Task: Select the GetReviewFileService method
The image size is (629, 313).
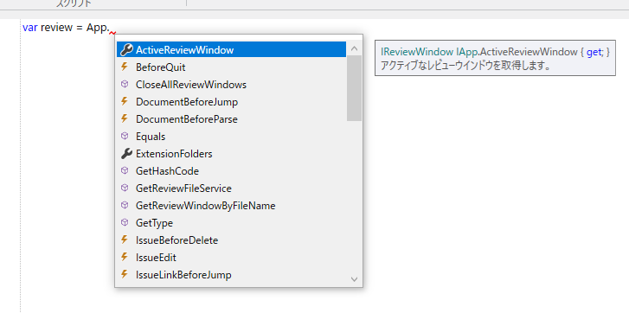Action: click(232, 188)
